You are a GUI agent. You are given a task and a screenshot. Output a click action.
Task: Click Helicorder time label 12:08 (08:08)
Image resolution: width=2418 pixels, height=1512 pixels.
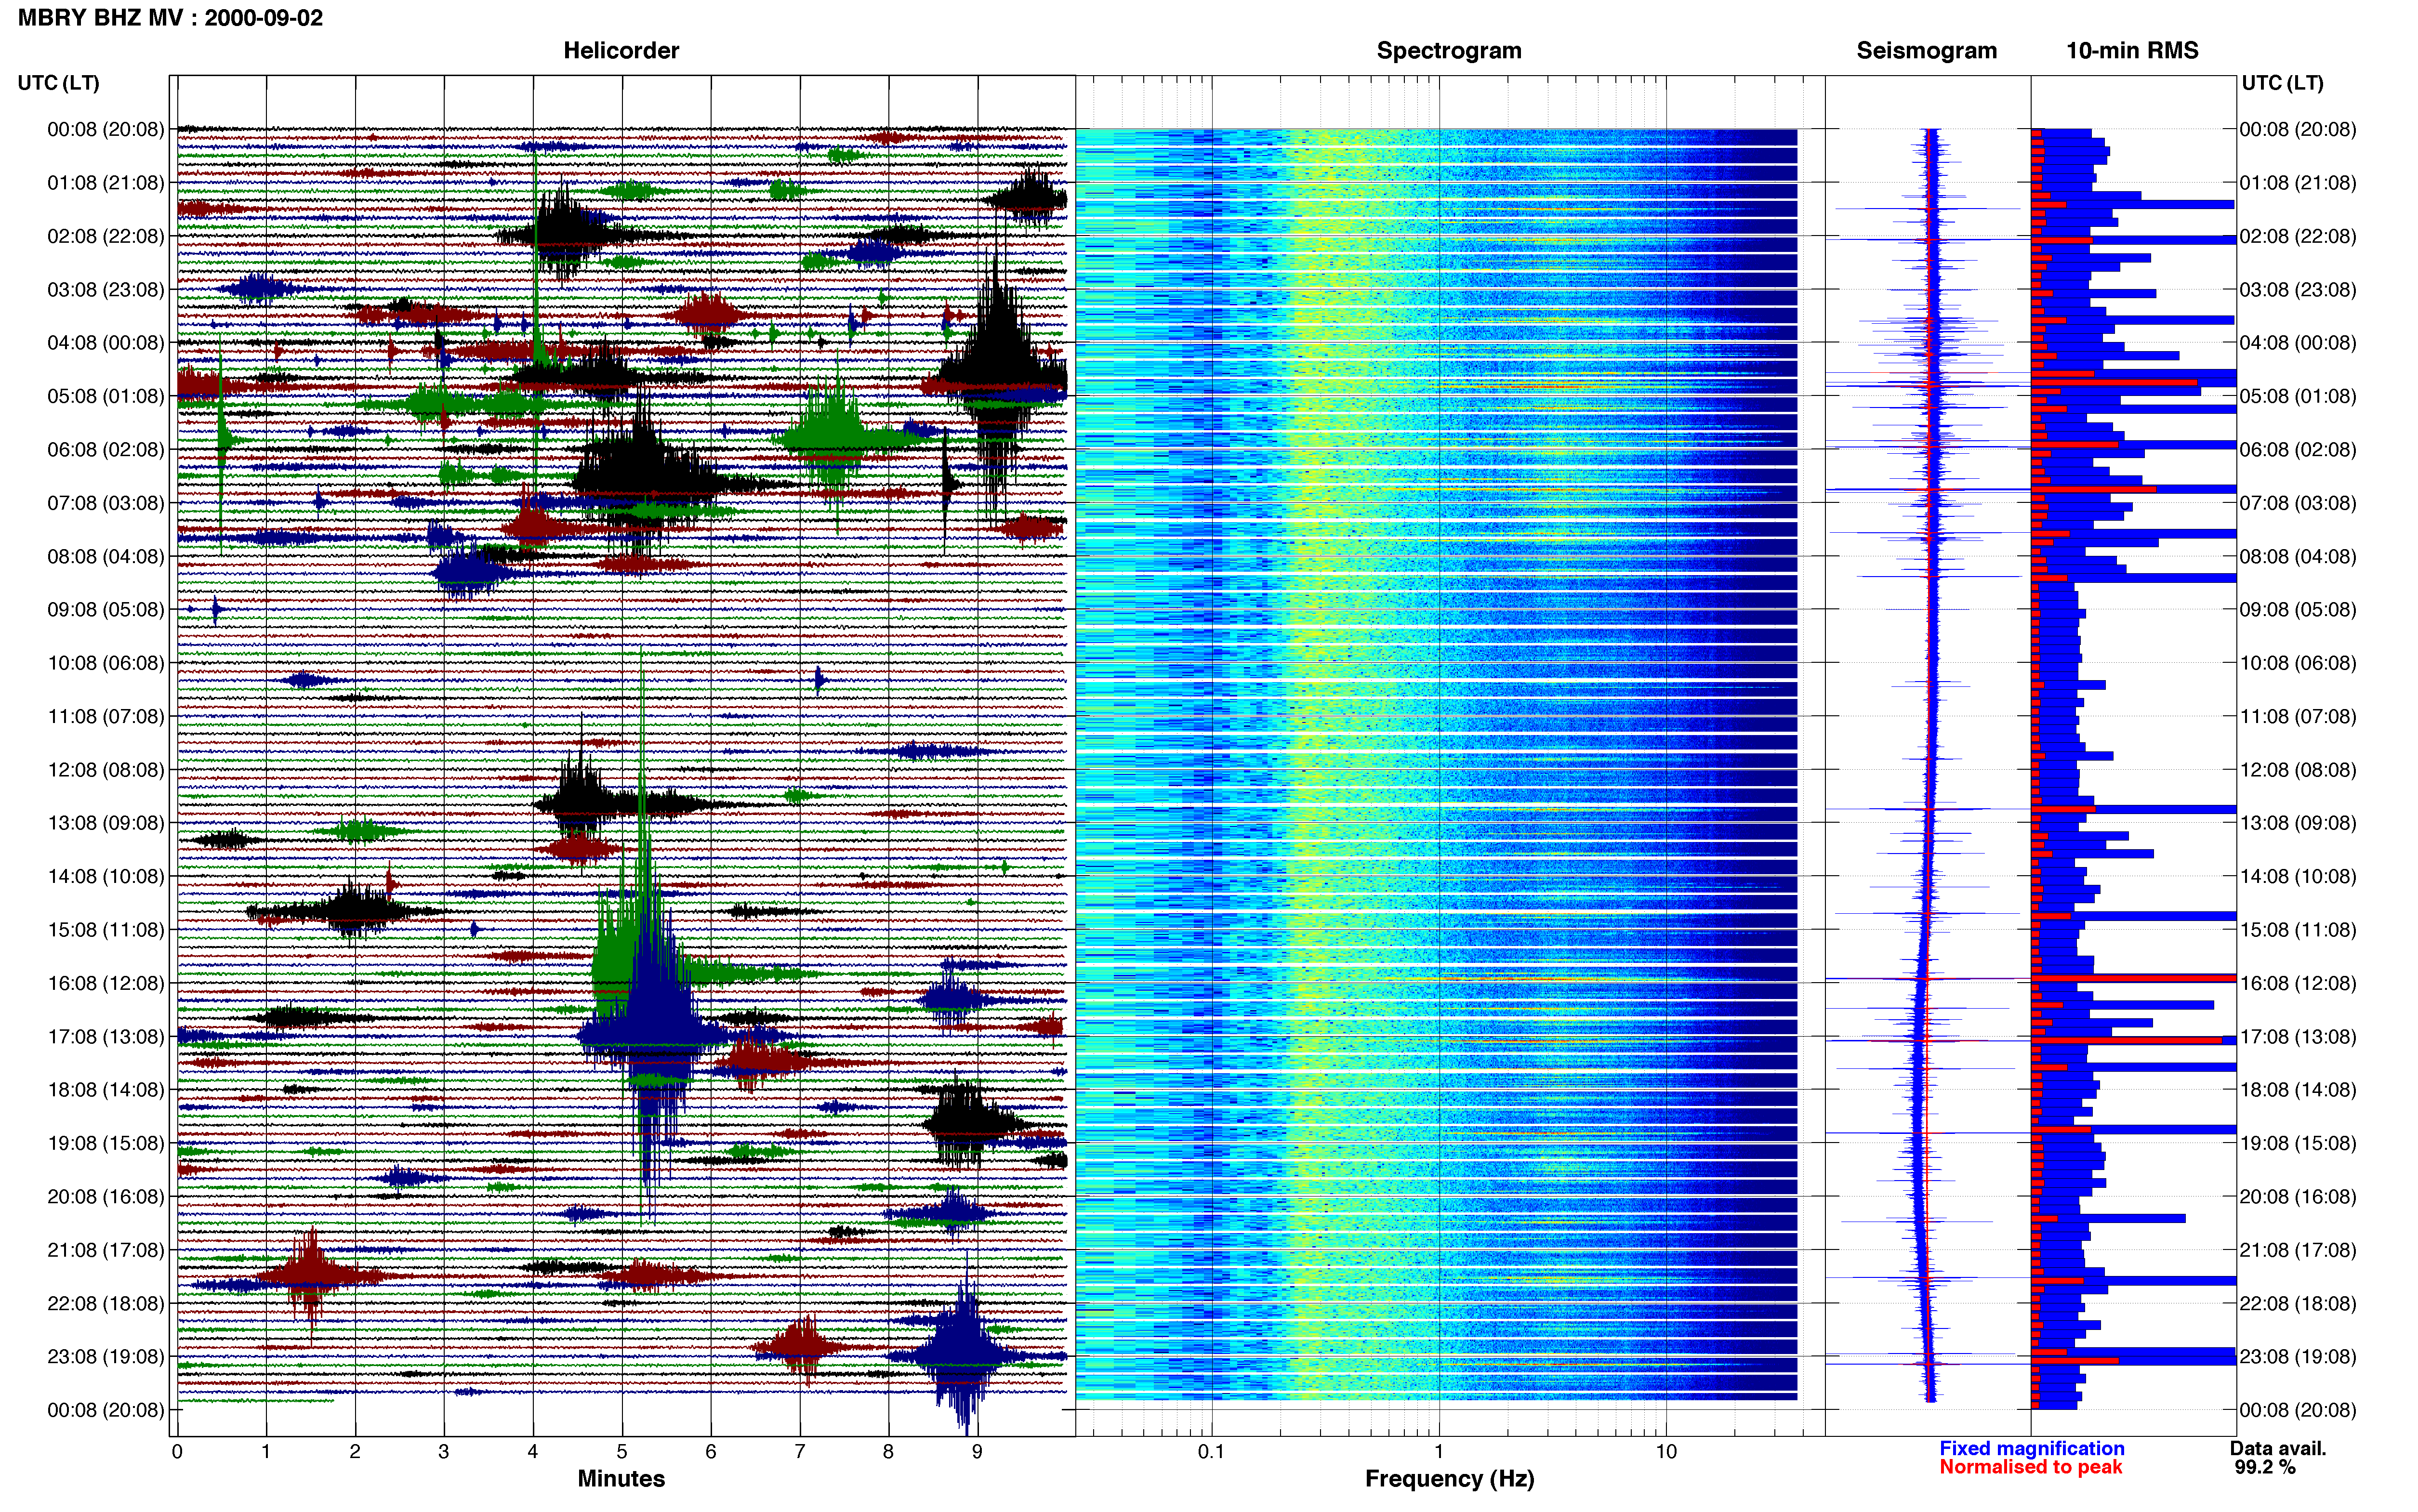106,770
